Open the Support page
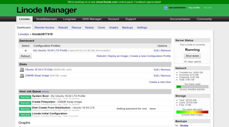 131,19
